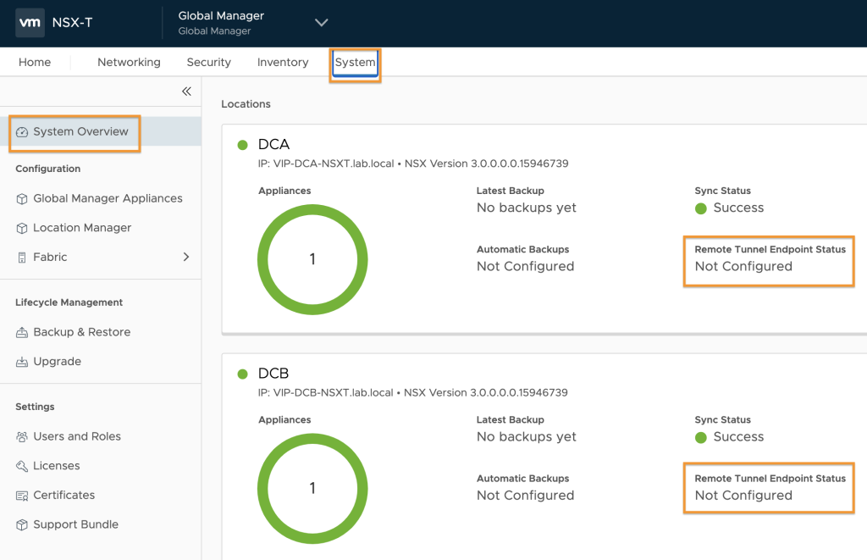Click DCA Latest Backup 'No backups yet'
The image size is (867, 560).
pyautogui.click(x=527, y=208)
